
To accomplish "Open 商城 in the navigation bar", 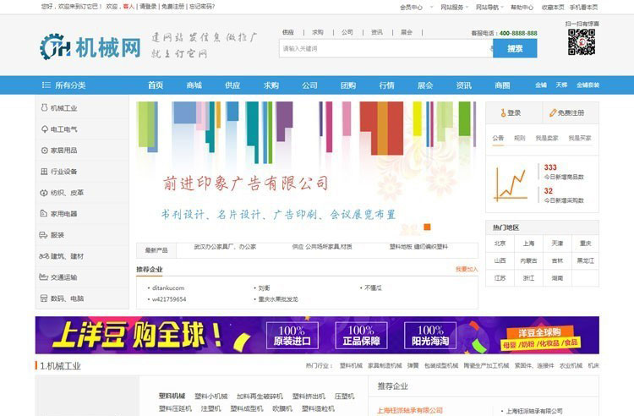I will click(x=194, y=85).
